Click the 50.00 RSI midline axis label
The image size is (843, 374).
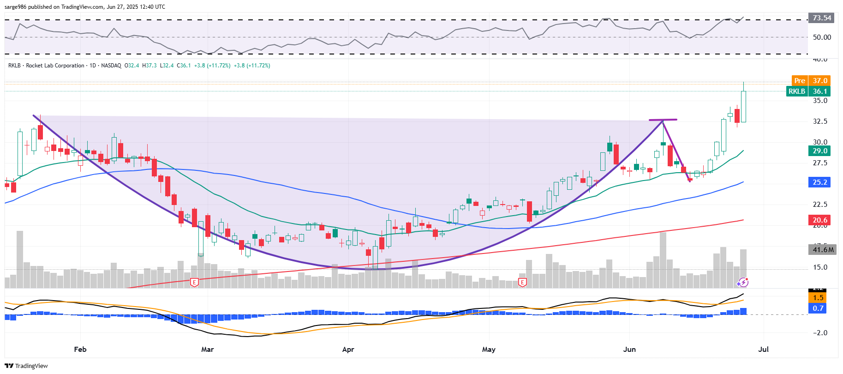click(x=821, y=37)
